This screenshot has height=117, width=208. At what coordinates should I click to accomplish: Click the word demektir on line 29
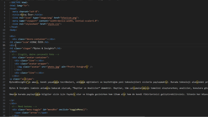(106, 88)
